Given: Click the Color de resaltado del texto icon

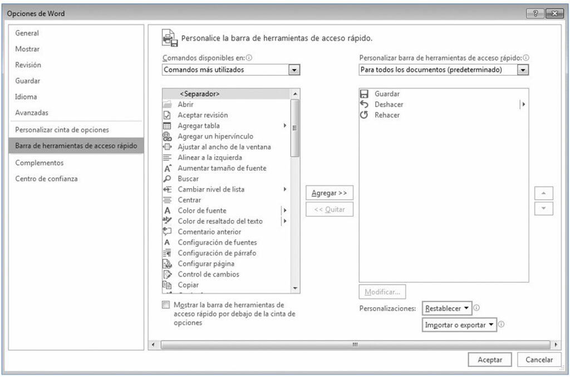Looking at the screenshot, I should pyautogui.click(x=167, y=221).
